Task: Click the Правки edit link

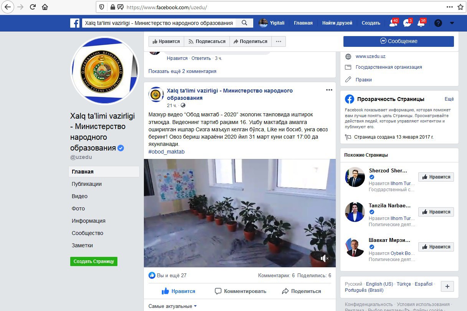Action: (363, 79)
